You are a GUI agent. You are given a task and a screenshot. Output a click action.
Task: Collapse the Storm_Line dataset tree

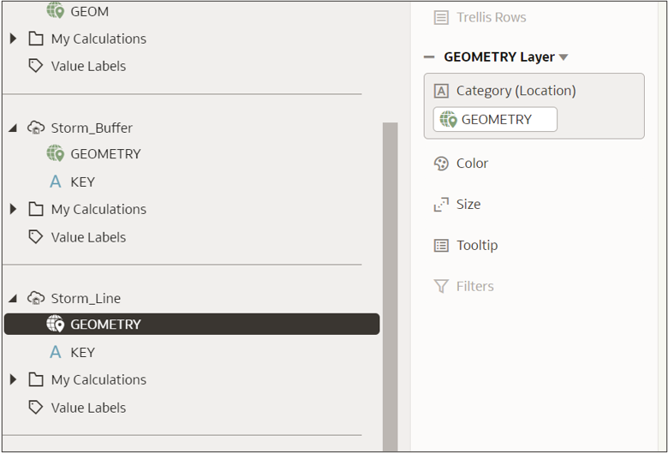point(13,298)
